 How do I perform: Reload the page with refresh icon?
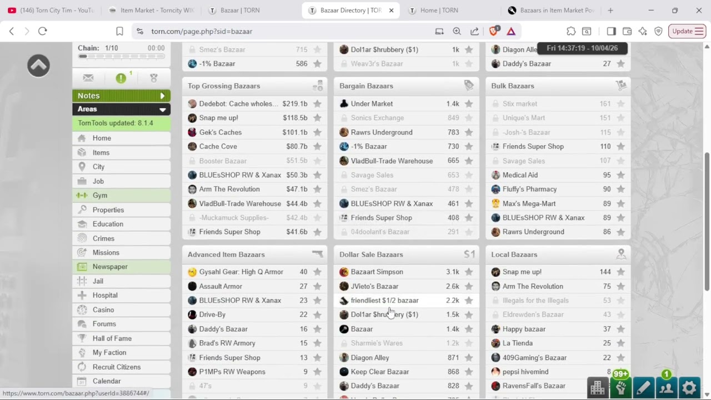click(42, 31)
